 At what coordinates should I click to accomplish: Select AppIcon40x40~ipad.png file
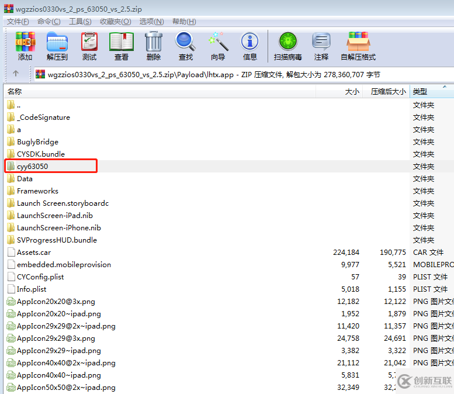(54, 375)
